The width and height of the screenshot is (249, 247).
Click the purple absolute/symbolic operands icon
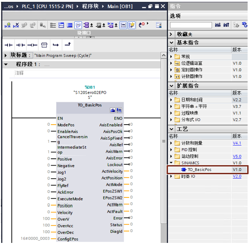[86, 25]
